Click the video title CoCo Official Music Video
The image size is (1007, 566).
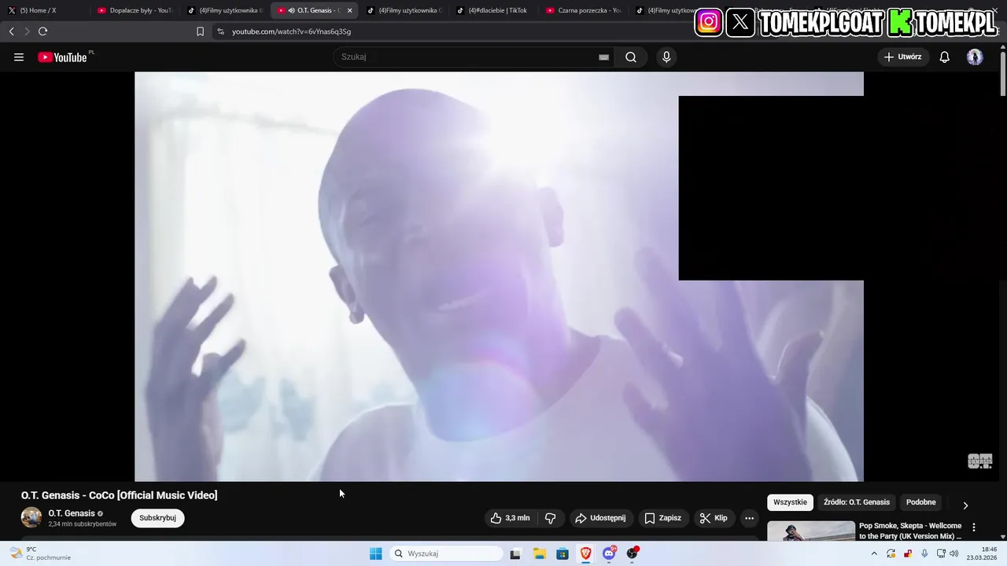click(x=119, y=495)
